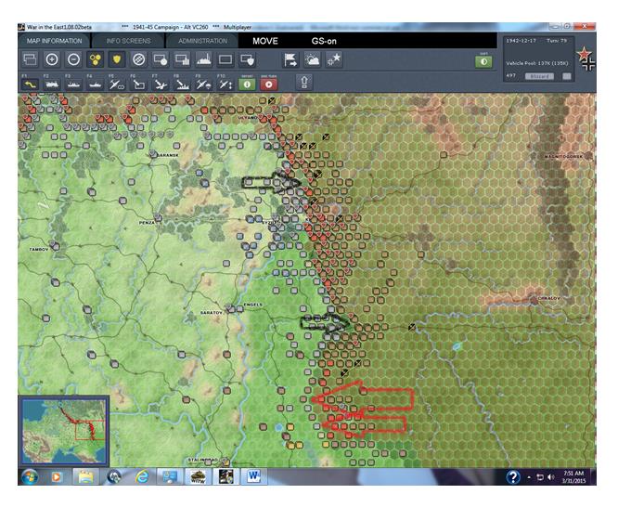Click the green server info button
Image resolution: width=618 pixels, height=520 pixels.
click(x=247, y=84)
